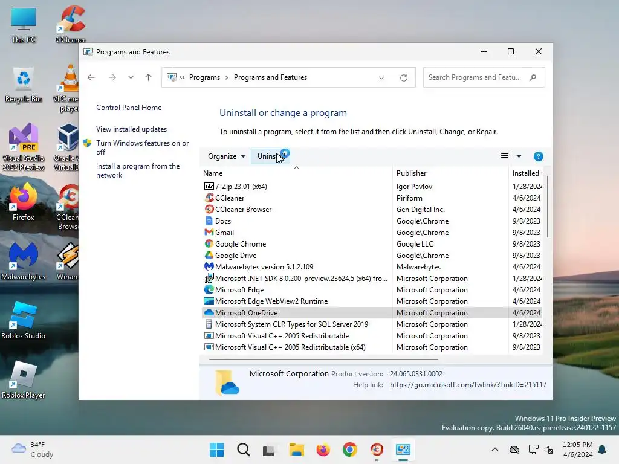
Task: Open the weather widget showing 34°F Cloudy
Action: 33,449
